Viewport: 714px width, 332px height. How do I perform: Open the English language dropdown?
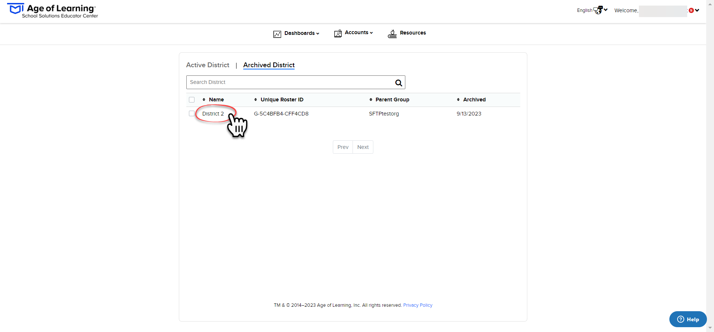(x=592, y=10)
